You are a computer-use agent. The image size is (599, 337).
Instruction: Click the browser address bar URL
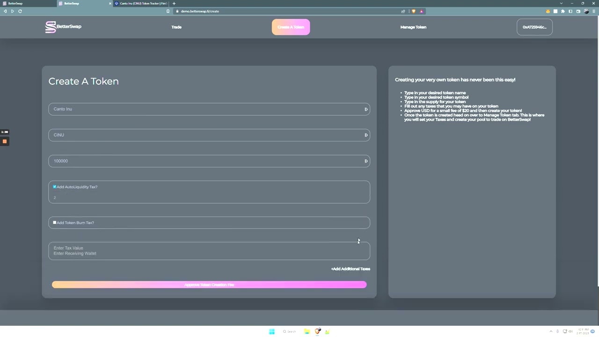tap(200, 11)
